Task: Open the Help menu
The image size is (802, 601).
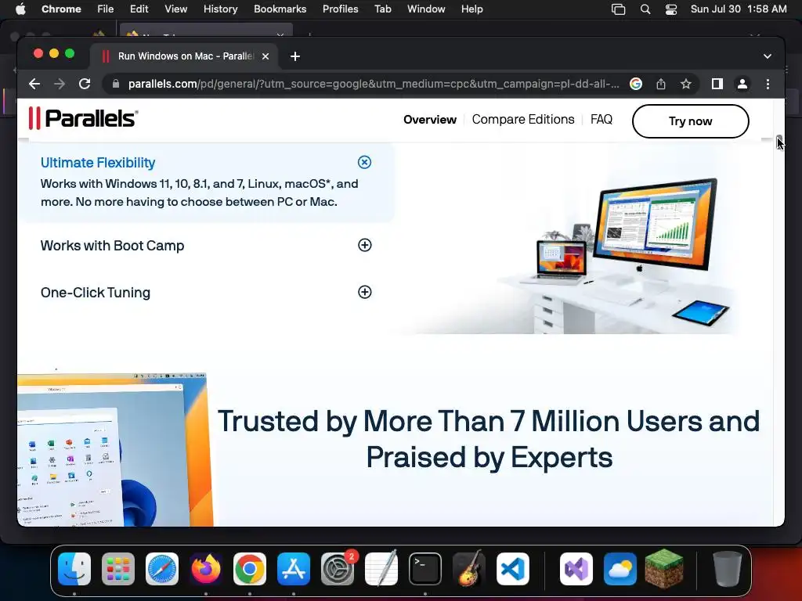Action: [471, 9]
